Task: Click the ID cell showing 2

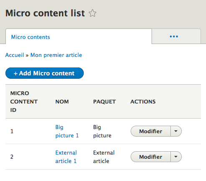Action: pos(12,157)
